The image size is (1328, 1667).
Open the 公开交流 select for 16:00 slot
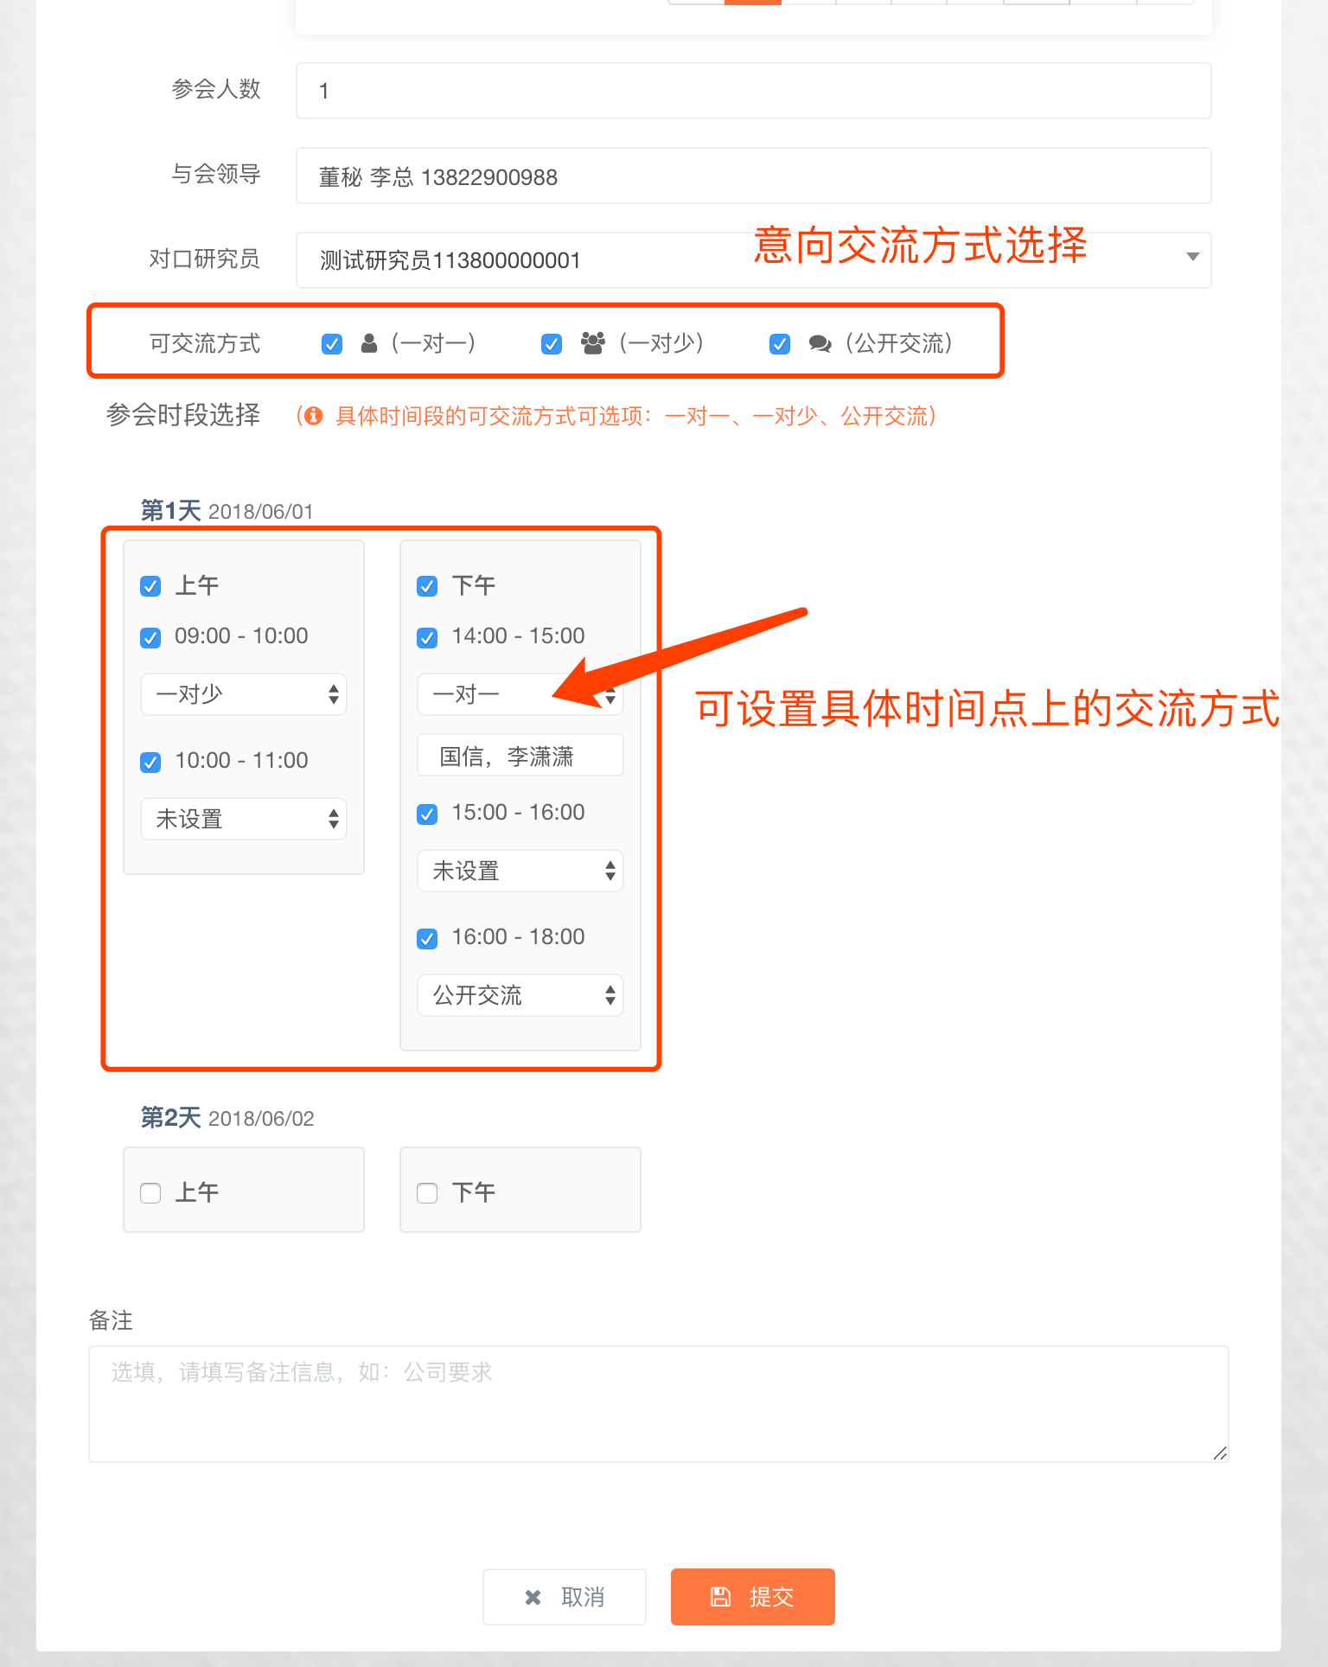(520, 995)
